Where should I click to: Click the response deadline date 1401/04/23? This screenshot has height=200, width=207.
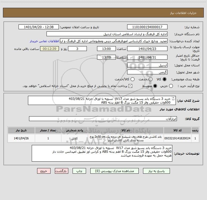point(147,49)
